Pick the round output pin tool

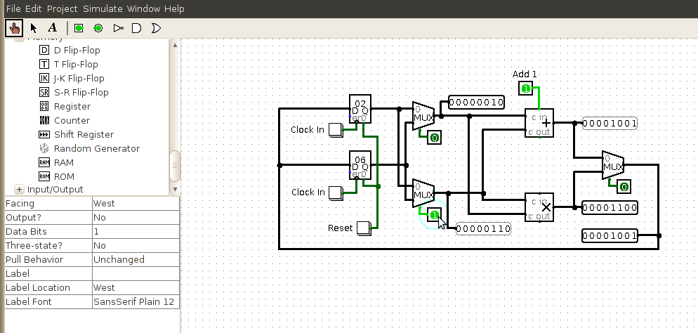click(x=98, y=28)
